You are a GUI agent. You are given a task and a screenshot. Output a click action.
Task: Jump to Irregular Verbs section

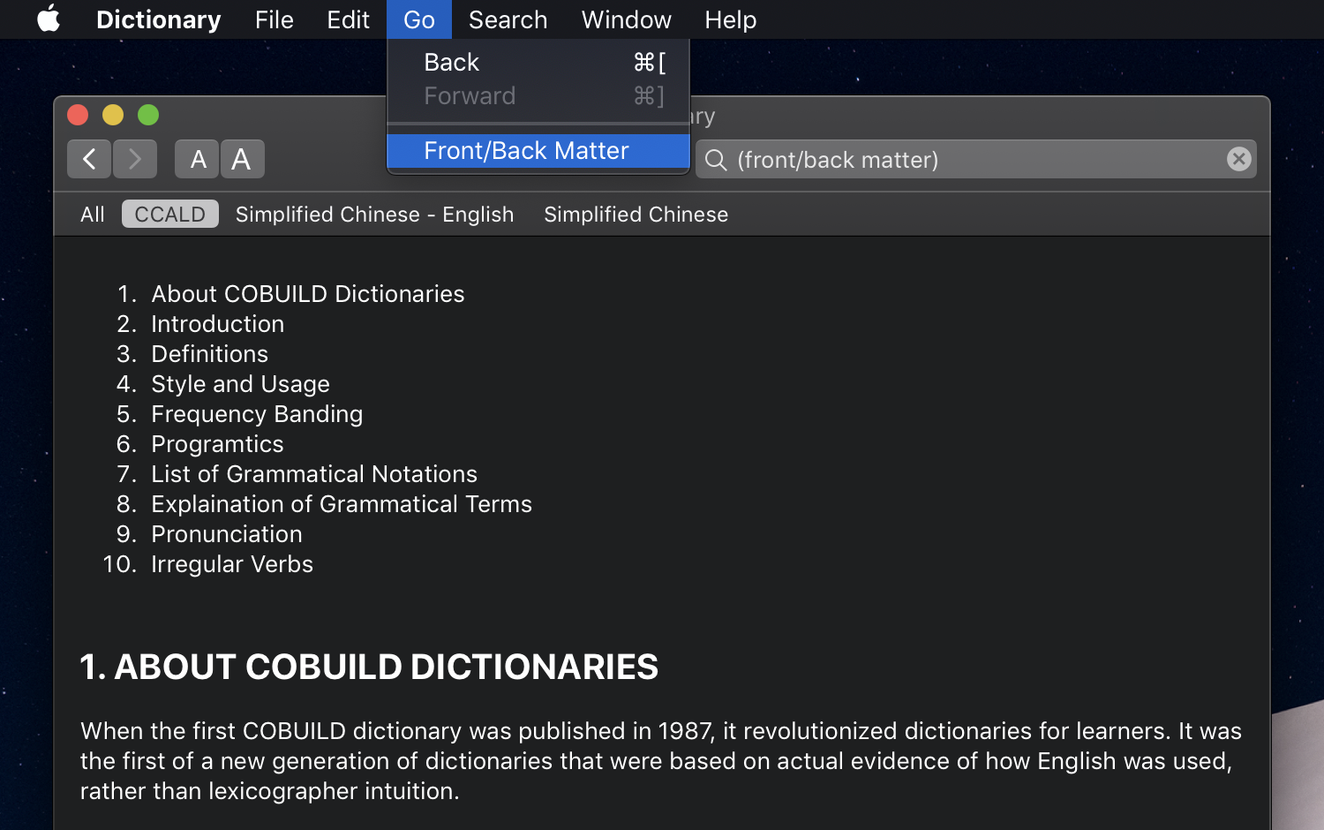pyautogui.click(x=232, y=564)
